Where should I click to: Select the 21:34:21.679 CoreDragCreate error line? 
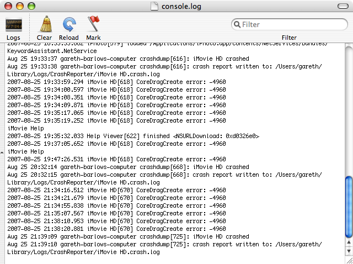[116, 198]
